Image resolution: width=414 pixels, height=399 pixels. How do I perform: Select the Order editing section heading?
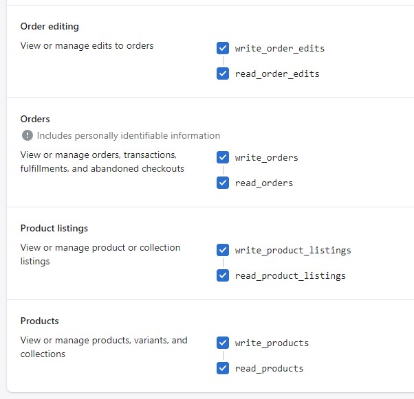click(x=50, y=26)
